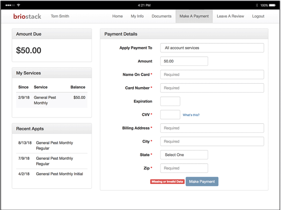Screen dimensions: 281x210
Task: Log out using the Logout link
Action: coord(258,16)
